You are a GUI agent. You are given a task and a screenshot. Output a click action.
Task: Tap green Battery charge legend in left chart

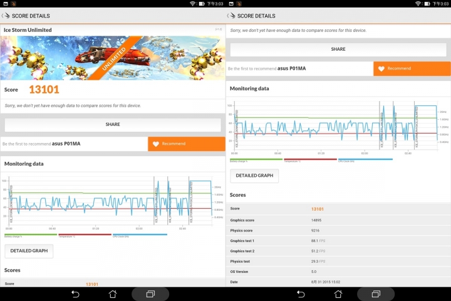(31, 235)
